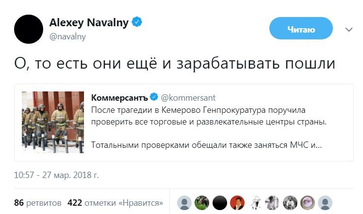Open the Alexey Navalny profile name link
Image resolution: width=363 pixels, height=214 pixels.
pyautogui.click(x=90, y=23)
